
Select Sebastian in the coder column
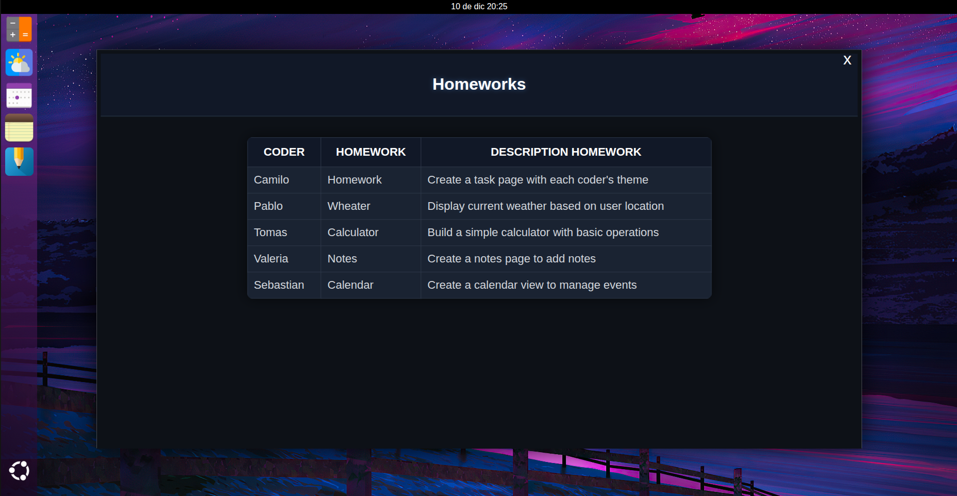click(279, 285)
